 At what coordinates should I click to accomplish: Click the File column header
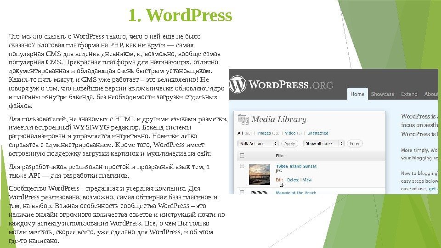[x=279, y=156]
